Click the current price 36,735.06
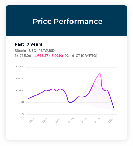The width and height of the screenshot is (133, 146). pos(23,56)
